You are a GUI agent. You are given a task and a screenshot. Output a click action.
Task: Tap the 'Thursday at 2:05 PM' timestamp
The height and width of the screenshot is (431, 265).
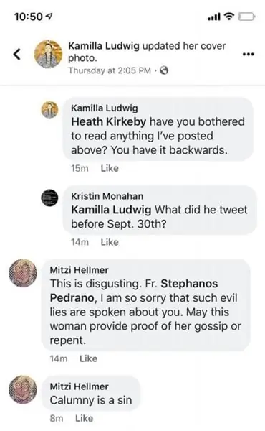tap(110, 70)
